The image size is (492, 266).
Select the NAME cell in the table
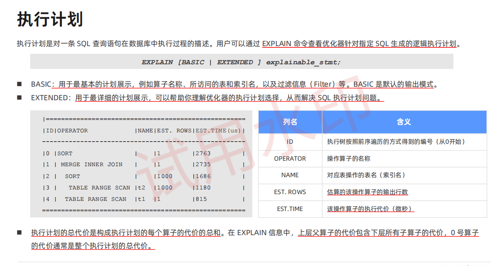[x=290, y=175]
